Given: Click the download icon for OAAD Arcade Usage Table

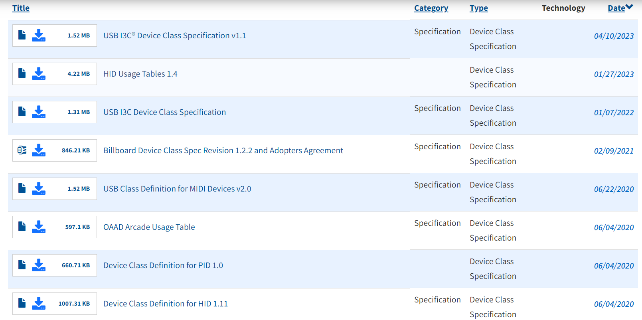Looking at the screenshot, I should click(x=39, y=227).
